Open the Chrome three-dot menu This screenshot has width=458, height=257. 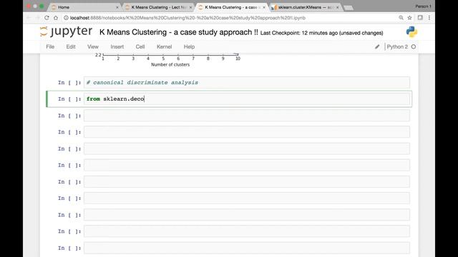click(x=429, y=18)
